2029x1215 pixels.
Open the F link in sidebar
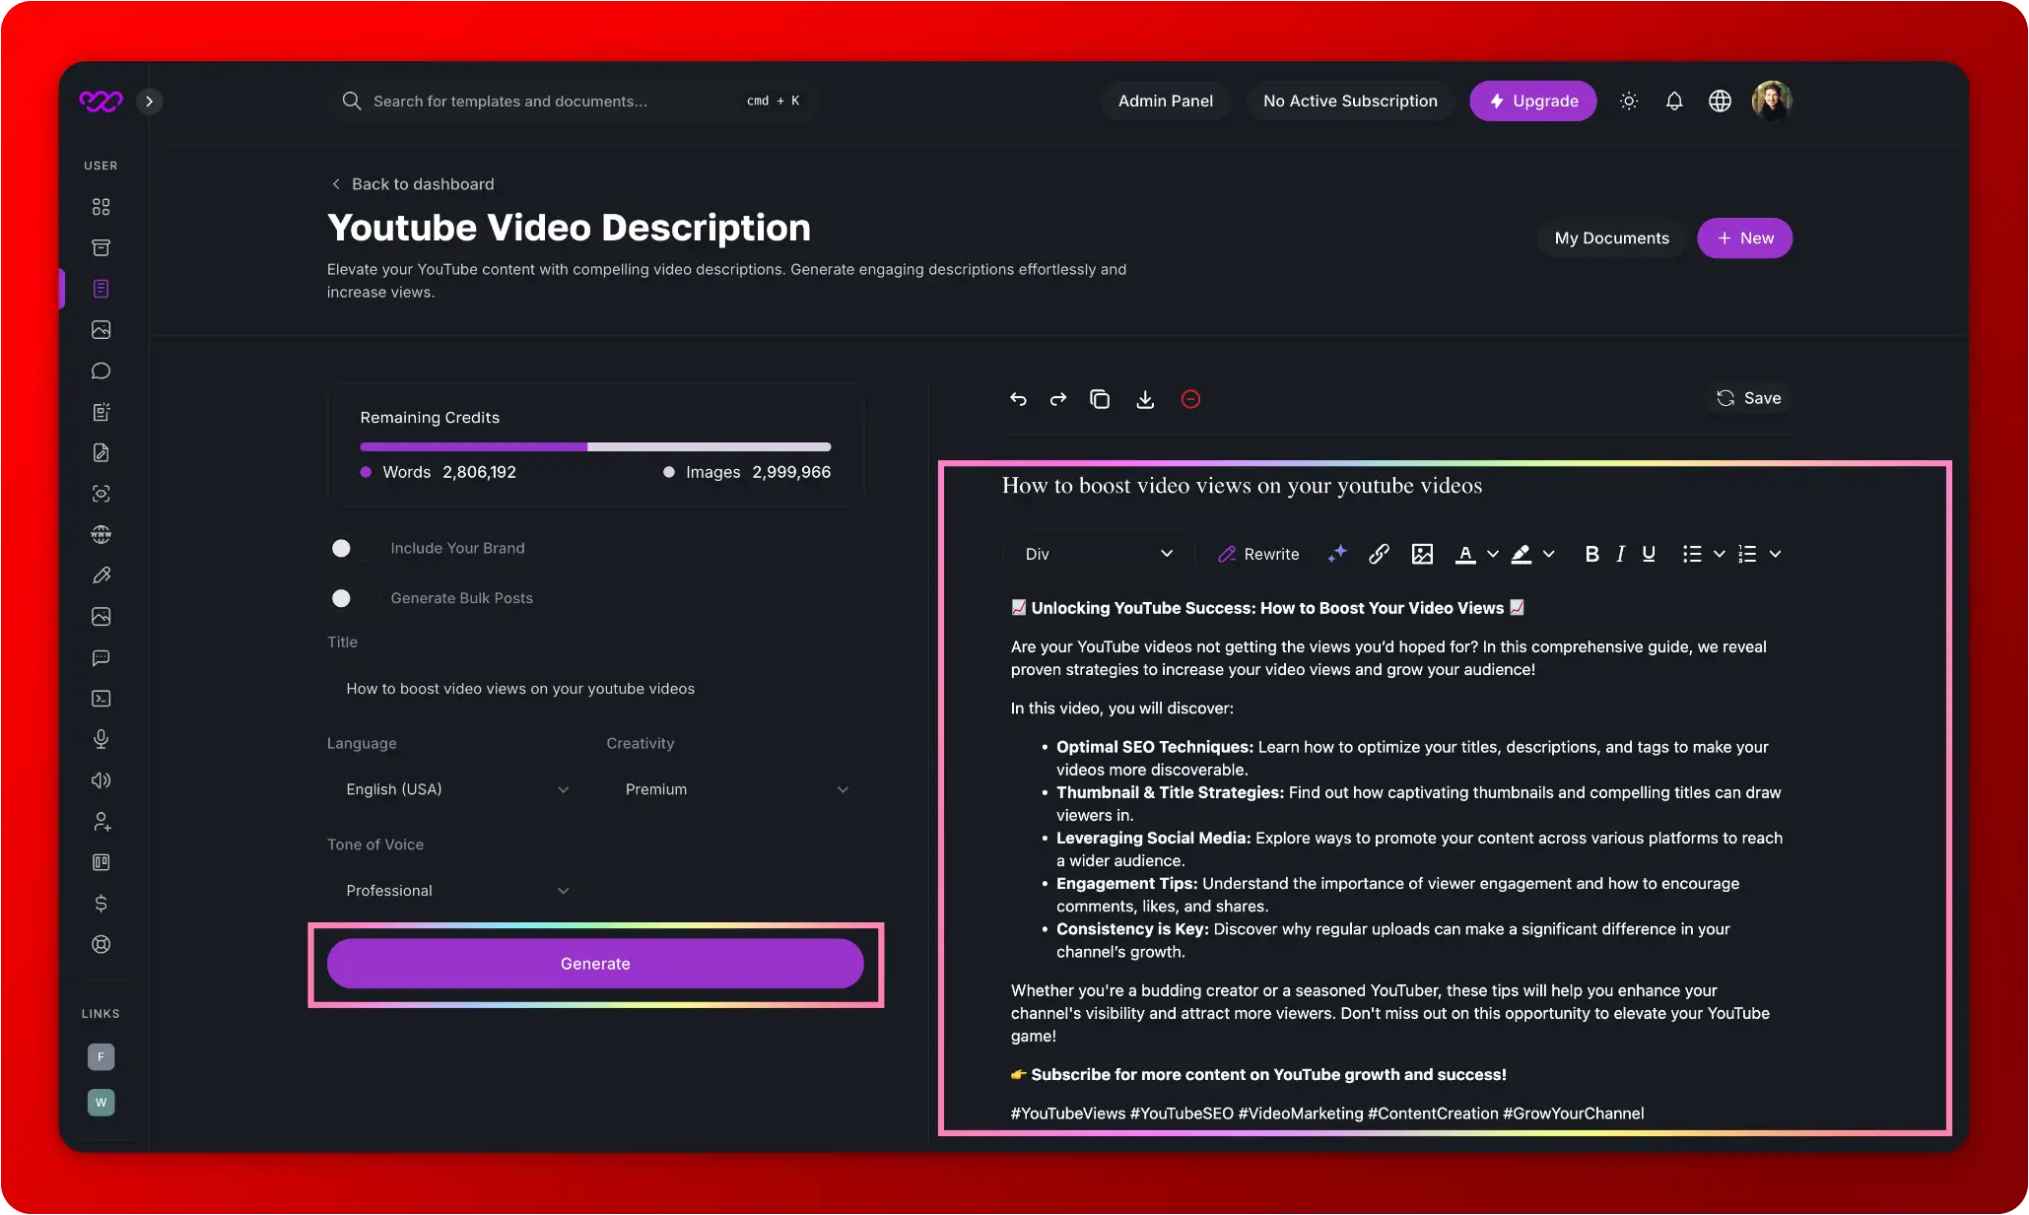[x=101, y=1057]
